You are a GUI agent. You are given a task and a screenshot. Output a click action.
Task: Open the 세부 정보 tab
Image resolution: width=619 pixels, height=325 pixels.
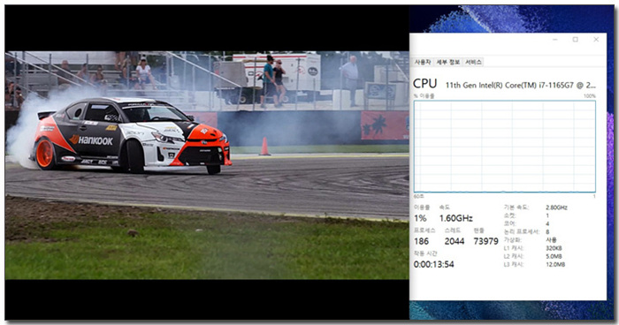[448, 63]
